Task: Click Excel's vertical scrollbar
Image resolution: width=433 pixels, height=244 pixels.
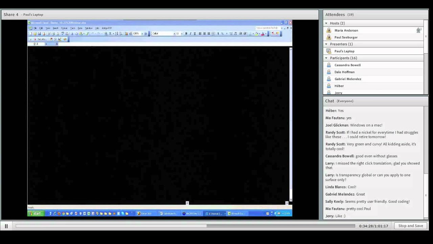Action: point(291,124)
